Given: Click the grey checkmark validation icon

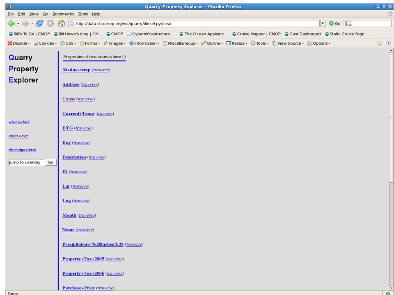Looking at the screenshot, I should tap(379, 43).
